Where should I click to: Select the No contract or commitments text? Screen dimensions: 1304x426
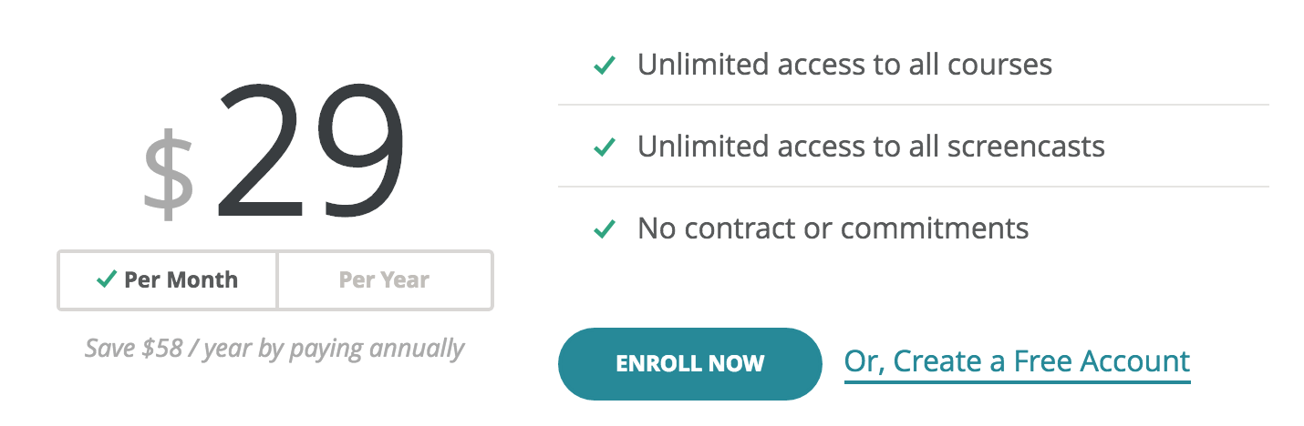pos(833,228)
